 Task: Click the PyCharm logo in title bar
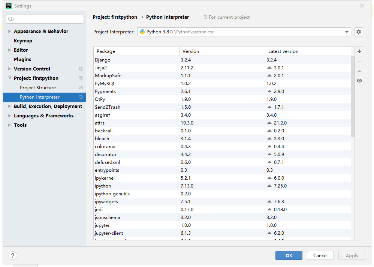click(x=9, y=6)
